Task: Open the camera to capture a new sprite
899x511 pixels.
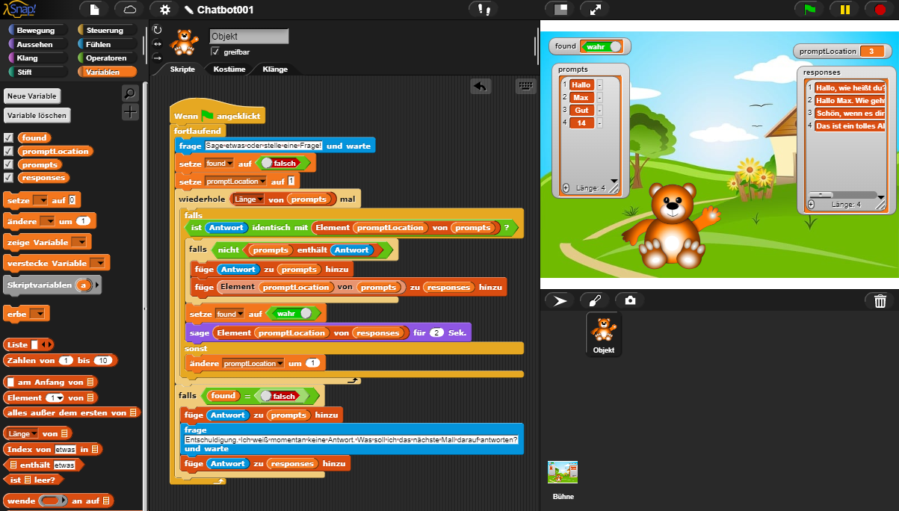Action: pyautogui.click(x=629, y=300)
